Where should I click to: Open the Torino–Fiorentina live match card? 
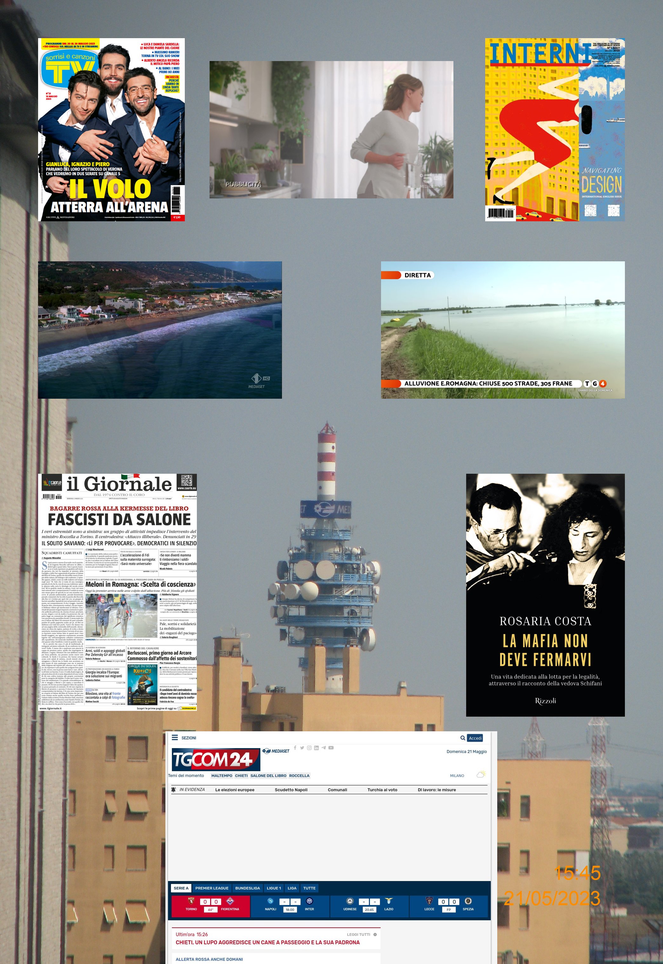[211, 906]
